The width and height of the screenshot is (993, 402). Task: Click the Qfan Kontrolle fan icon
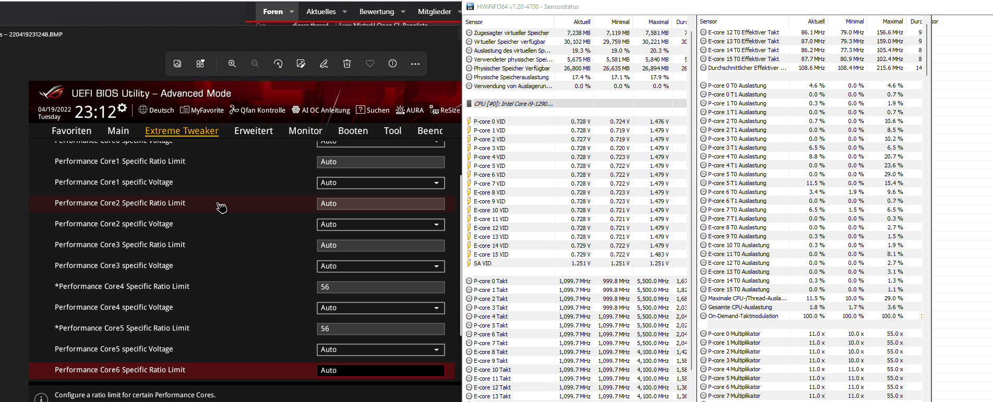(x=234, y=109)
